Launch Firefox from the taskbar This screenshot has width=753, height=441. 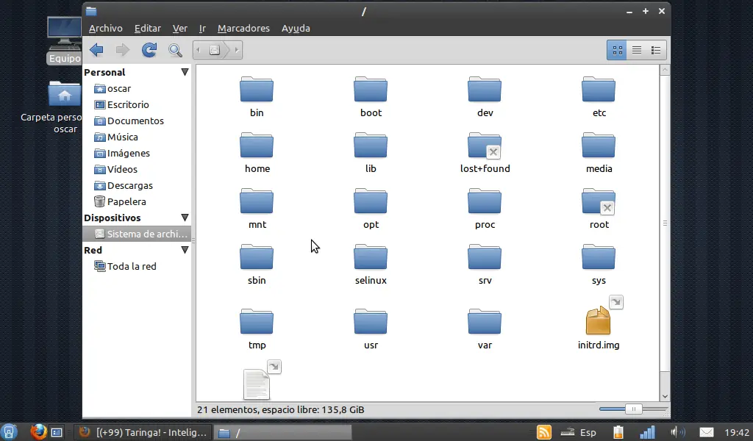38,432
